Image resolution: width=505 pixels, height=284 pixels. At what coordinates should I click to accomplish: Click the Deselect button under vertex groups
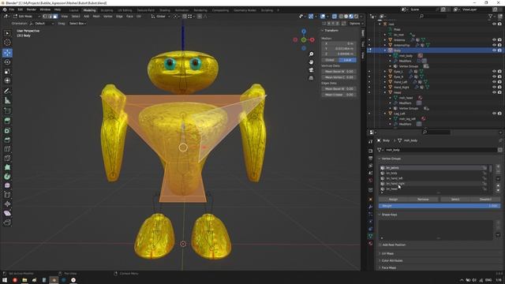(x=485, y=200)
